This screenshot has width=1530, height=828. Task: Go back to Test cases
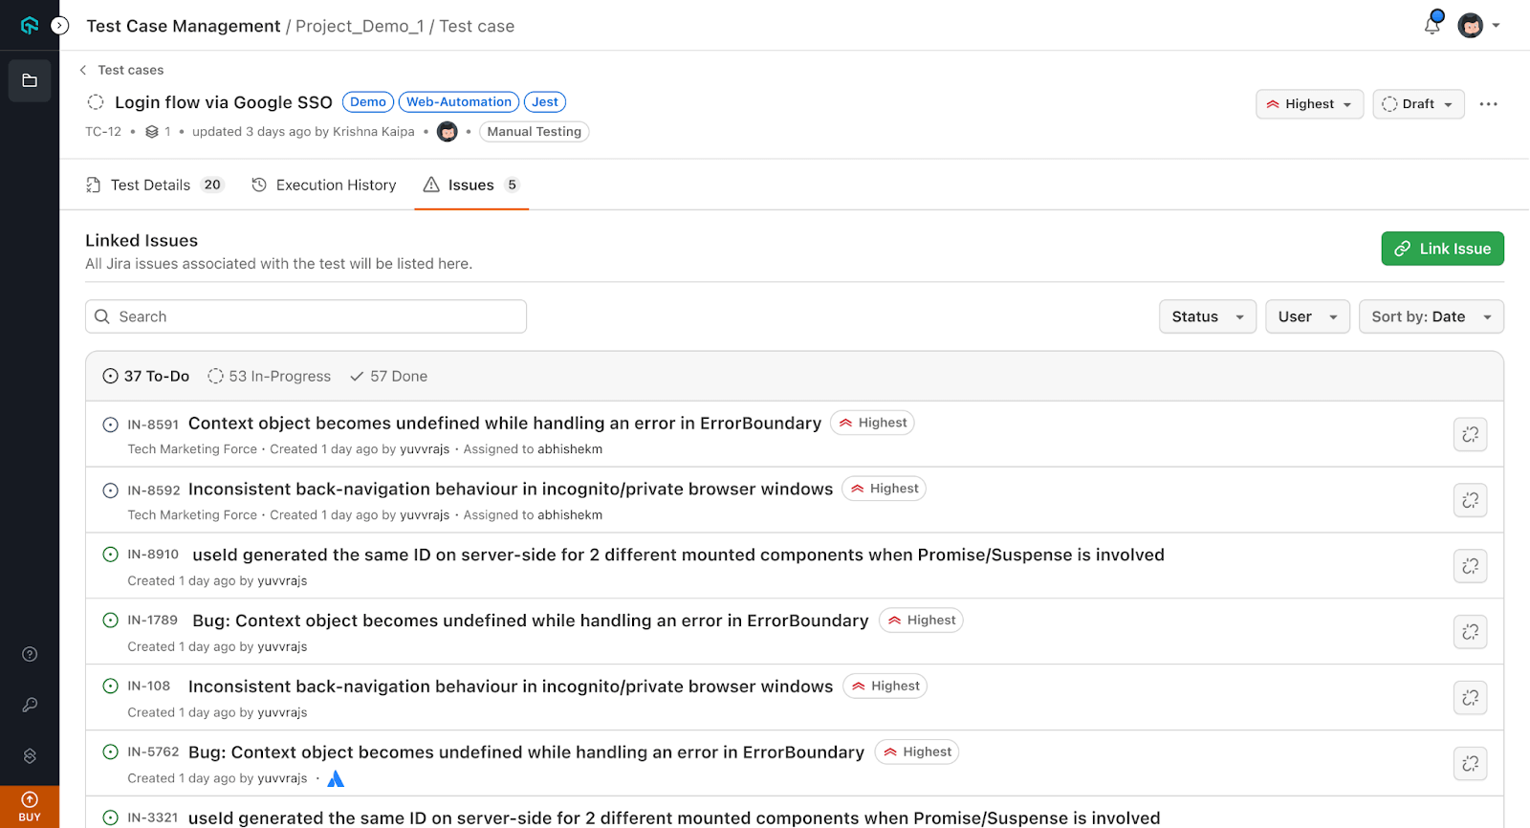[x=121, y=70]
